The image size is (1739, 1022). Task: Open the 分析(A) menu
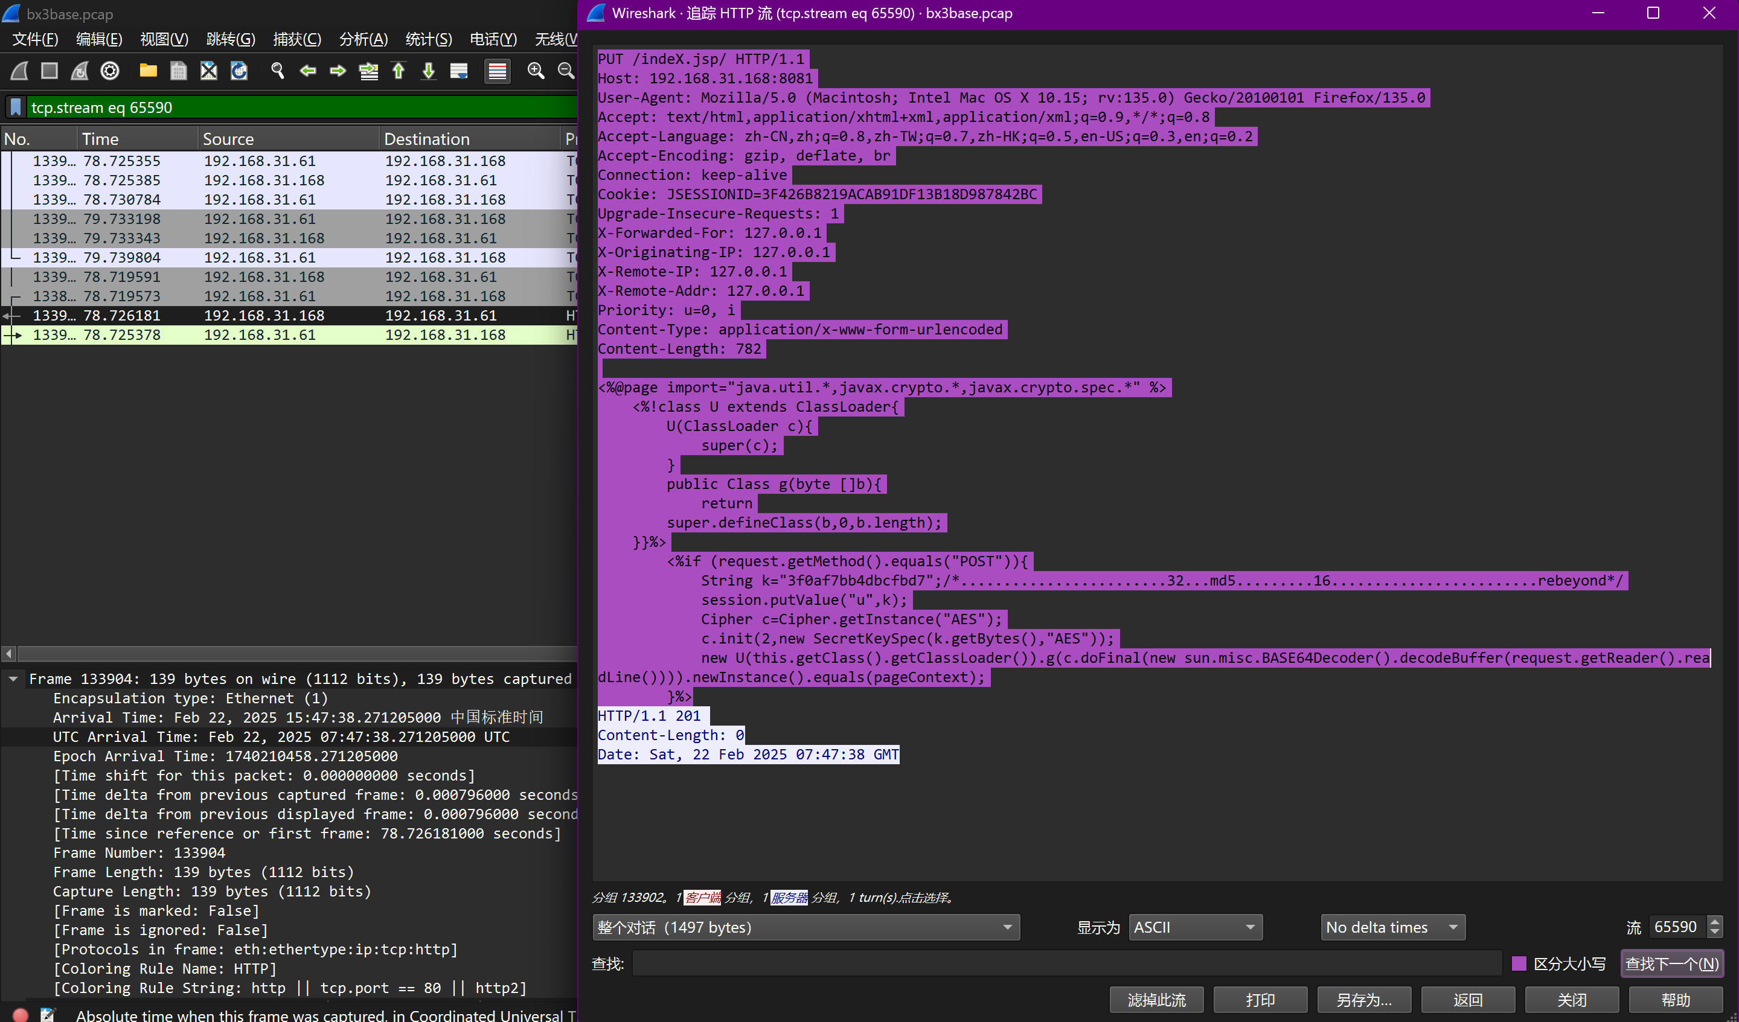click(363, 39)
